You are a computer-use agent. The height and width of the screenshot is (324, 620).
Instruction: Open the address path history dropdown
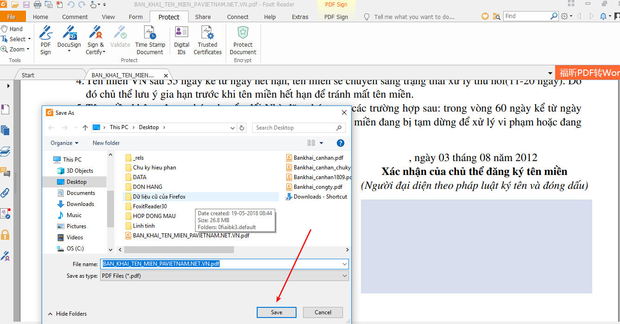[233, 128]
